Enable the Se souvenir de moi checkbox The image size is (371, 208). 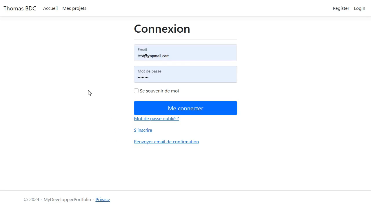click(x=136, y=91)
